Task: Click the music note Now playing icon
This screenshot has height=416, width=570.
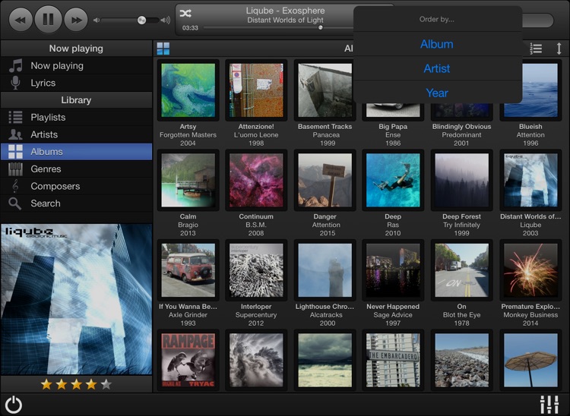Action: [x=16, y=66]
